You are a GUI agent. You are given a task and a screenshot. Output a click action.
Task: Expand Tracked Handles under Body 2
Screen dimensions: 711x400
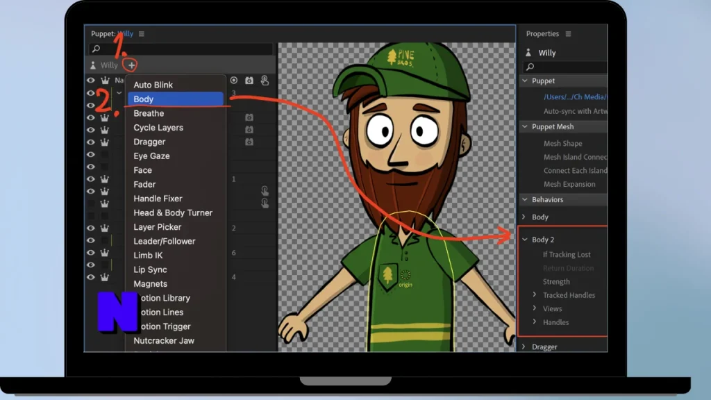[x=535, y=294]
